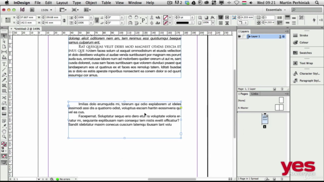Open the stroke type dropdown
324x182 pixels.
click(x=184, y=23)
